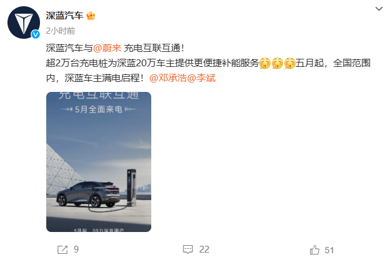
Task: Click the repost count 9
Action: tap(76, 249)
